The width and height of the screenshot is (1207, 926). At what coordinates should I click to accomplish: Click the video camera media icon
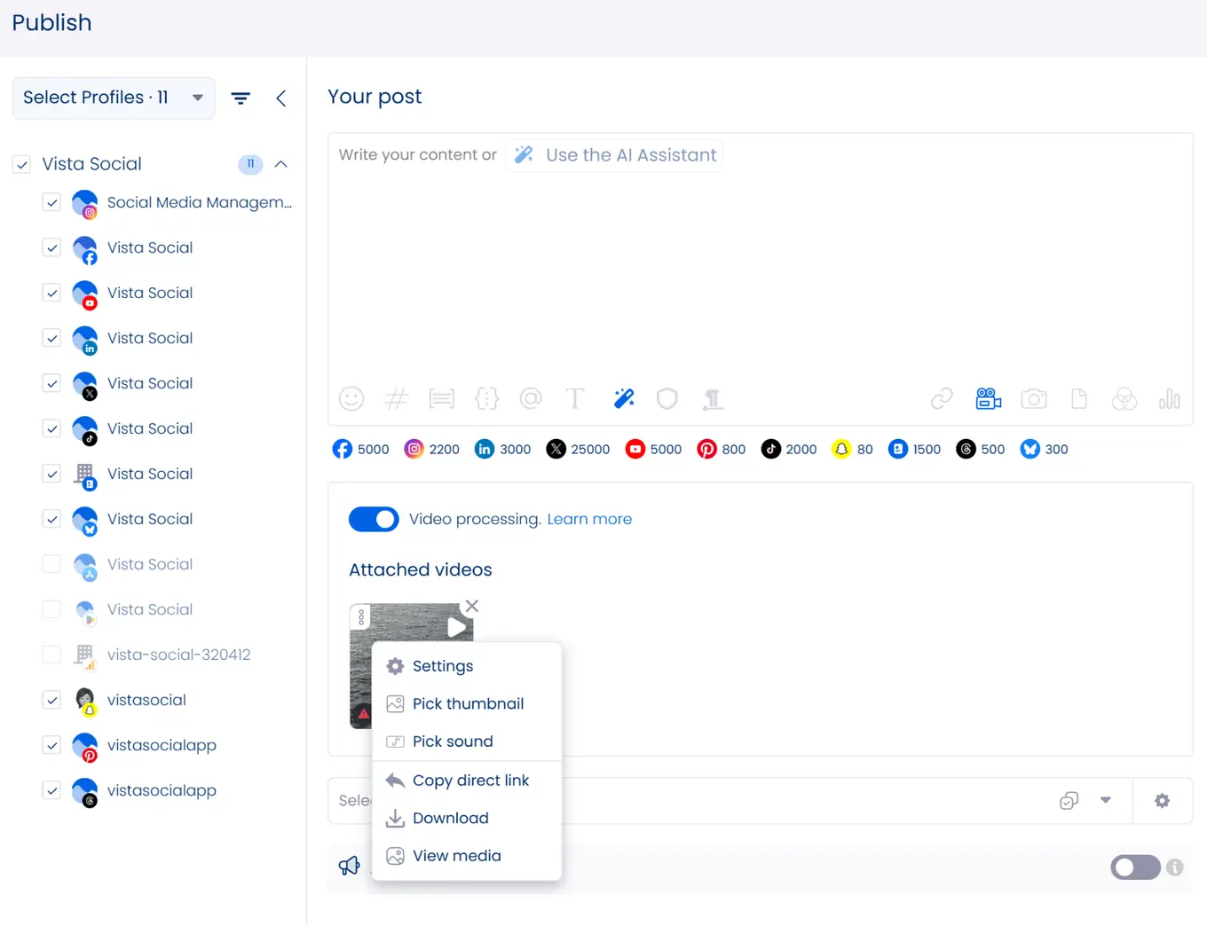988,399
